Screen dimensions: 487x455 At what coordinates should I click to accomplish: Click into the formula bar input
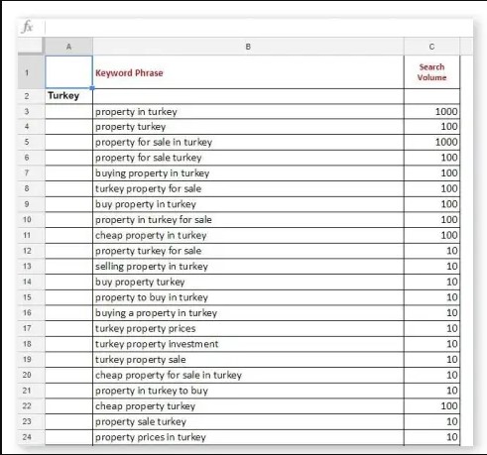259,27
